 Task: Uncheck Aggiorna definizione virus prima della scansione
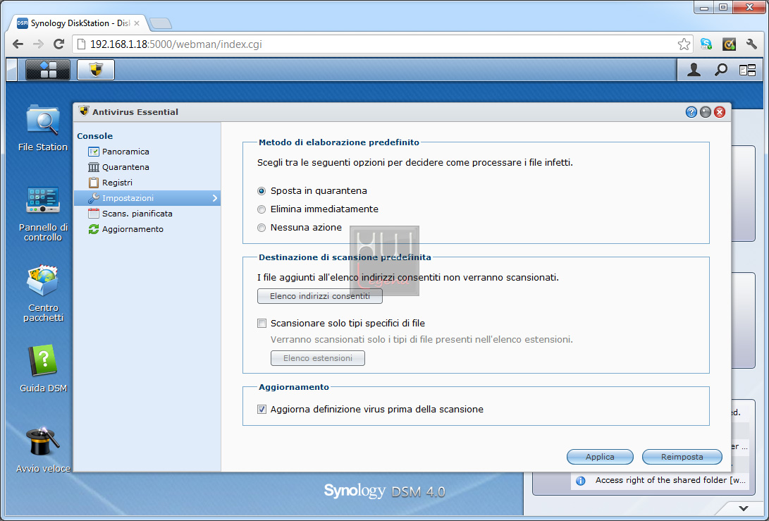pyautogui.click(x=262, y=409)
